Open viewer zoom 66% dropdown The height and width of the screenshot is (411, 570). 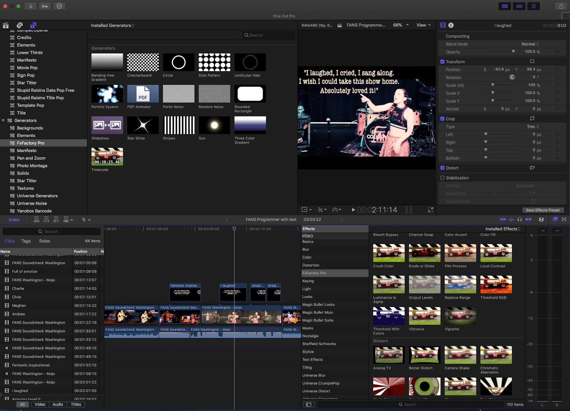tap(401, 25)
